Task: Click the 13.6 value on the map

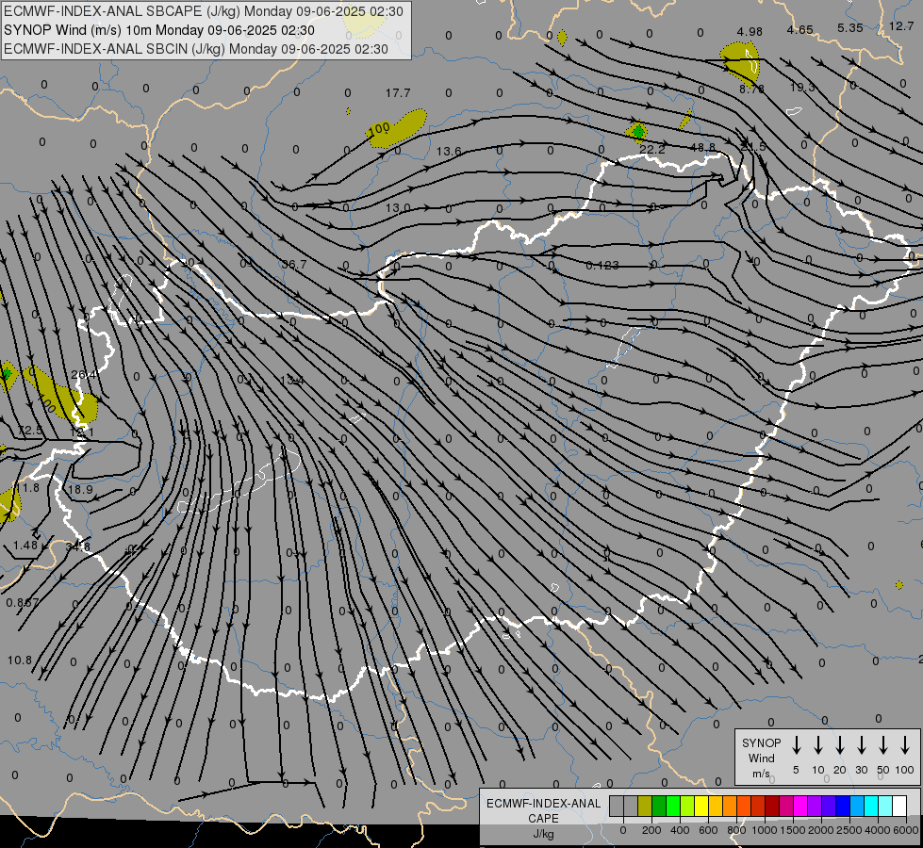Action: 449,152
